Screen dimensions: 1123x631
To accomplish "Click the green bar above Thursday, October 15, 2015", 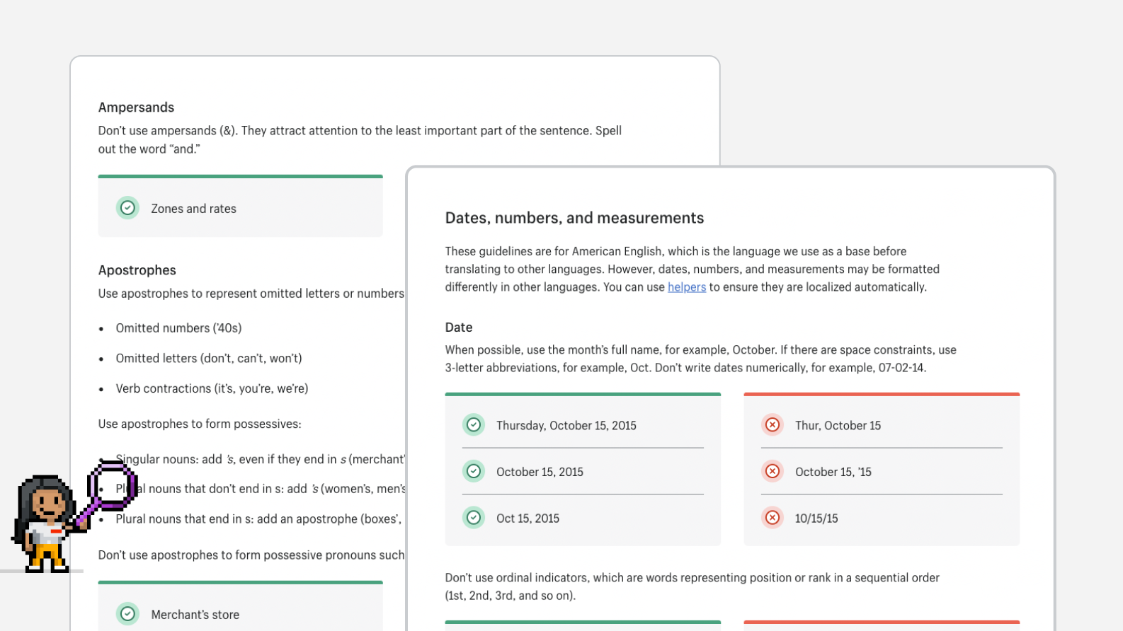I will (x=582, y=394).
